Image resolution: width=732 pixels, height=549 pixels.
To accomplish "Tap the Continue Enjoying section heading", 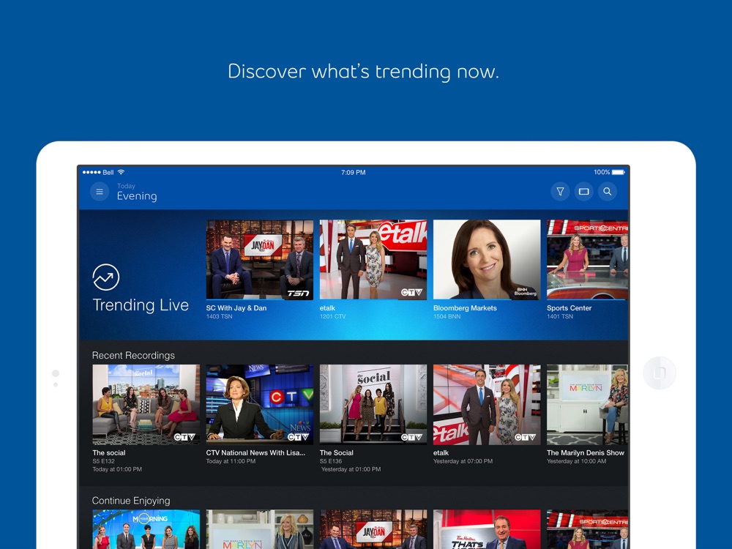I will click(131, 501).
